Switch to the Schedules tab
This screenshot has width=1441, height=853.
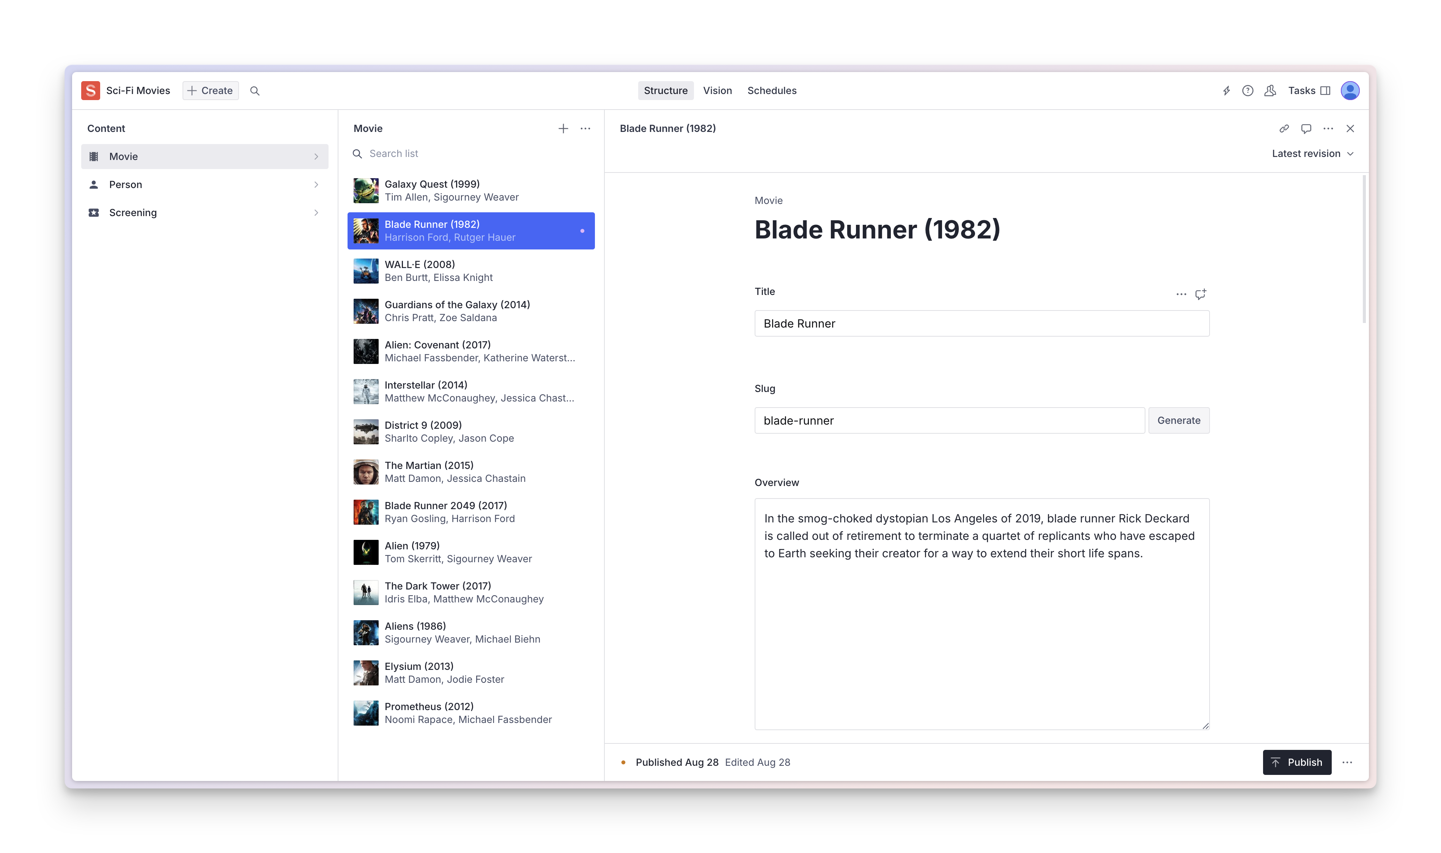(x=771, y=91)
